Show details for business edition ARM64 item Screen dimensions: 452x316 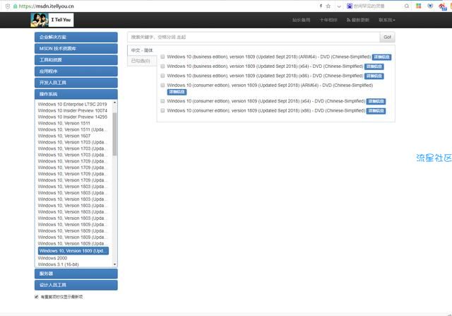coord(381,57)
